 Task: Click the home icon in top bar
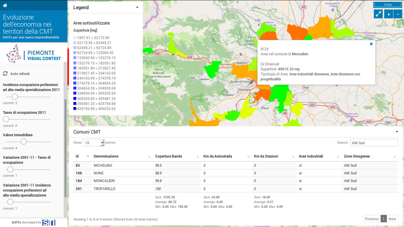point(5,5)
